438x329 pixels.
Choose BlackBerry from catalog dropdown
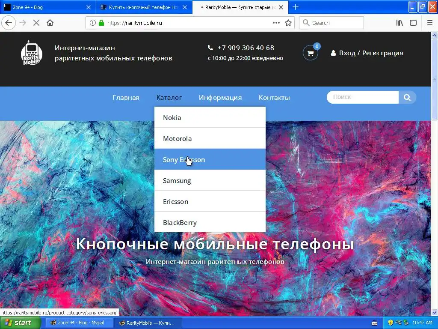point(210,222)
